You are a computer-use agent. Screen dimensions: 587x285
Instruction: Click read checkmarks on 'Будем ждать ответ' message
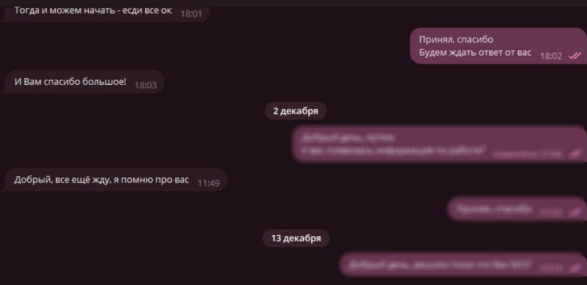click(574, 56)
